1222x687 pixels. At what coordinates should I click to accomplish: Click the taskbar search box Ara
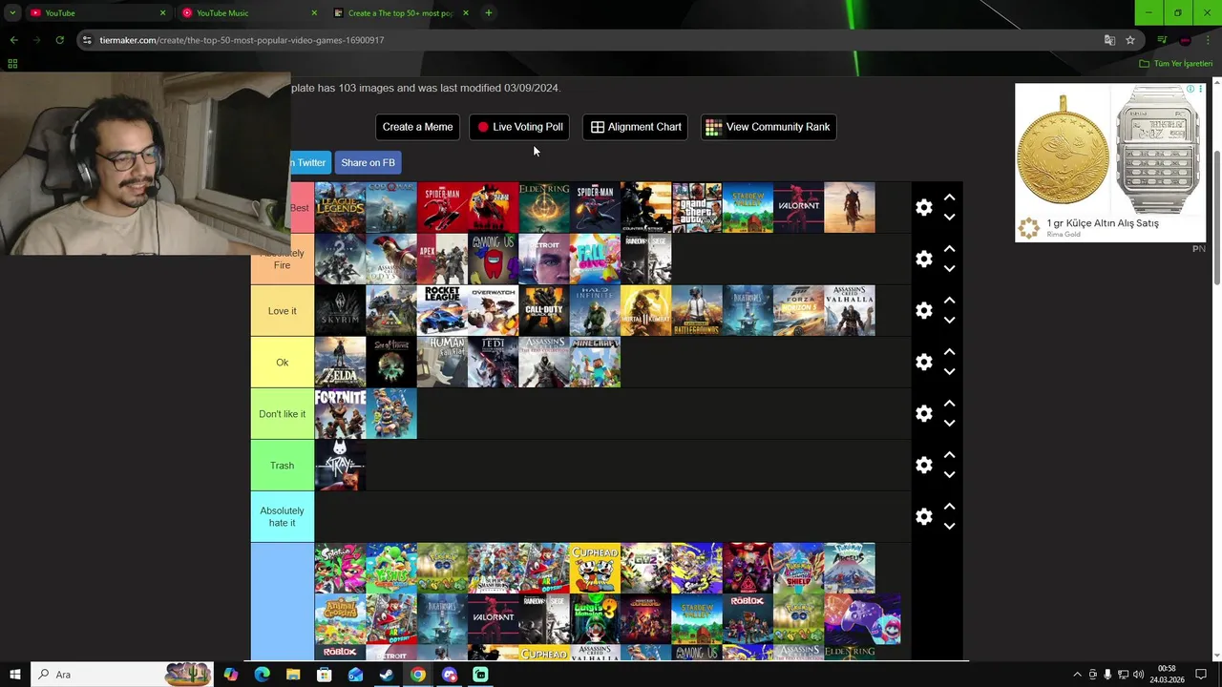point(124,675)
